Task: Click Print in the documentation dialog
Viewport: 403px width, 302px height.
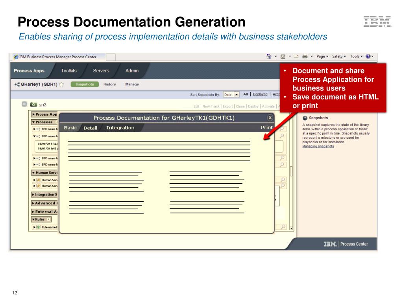Action: 266,127
